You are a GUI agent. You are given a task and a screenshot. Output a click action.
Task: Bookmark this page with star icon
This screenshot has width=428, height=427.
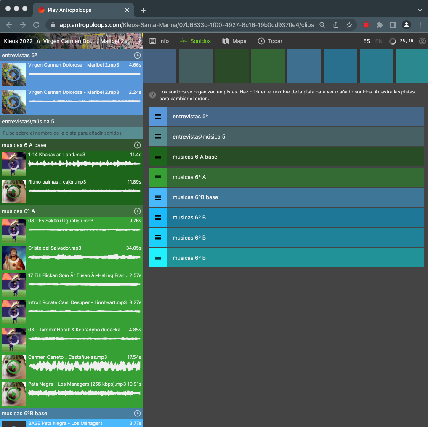349,25
